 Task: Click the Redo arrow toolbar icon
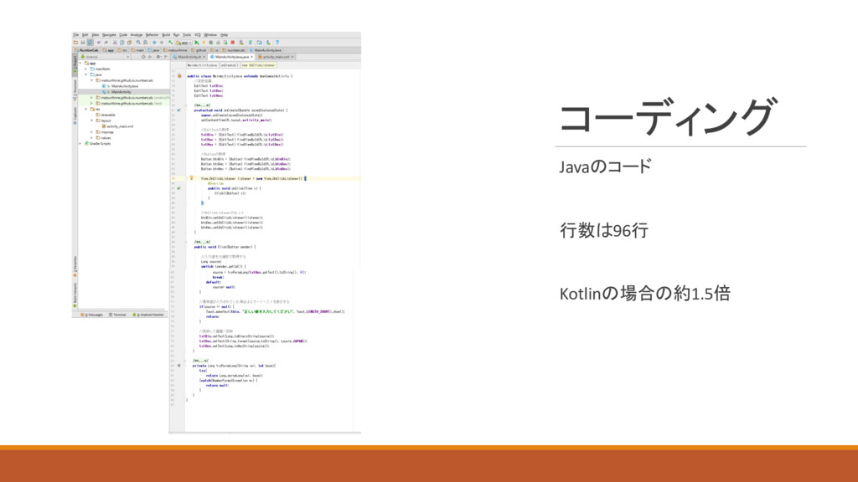click(x=106, y=43)
